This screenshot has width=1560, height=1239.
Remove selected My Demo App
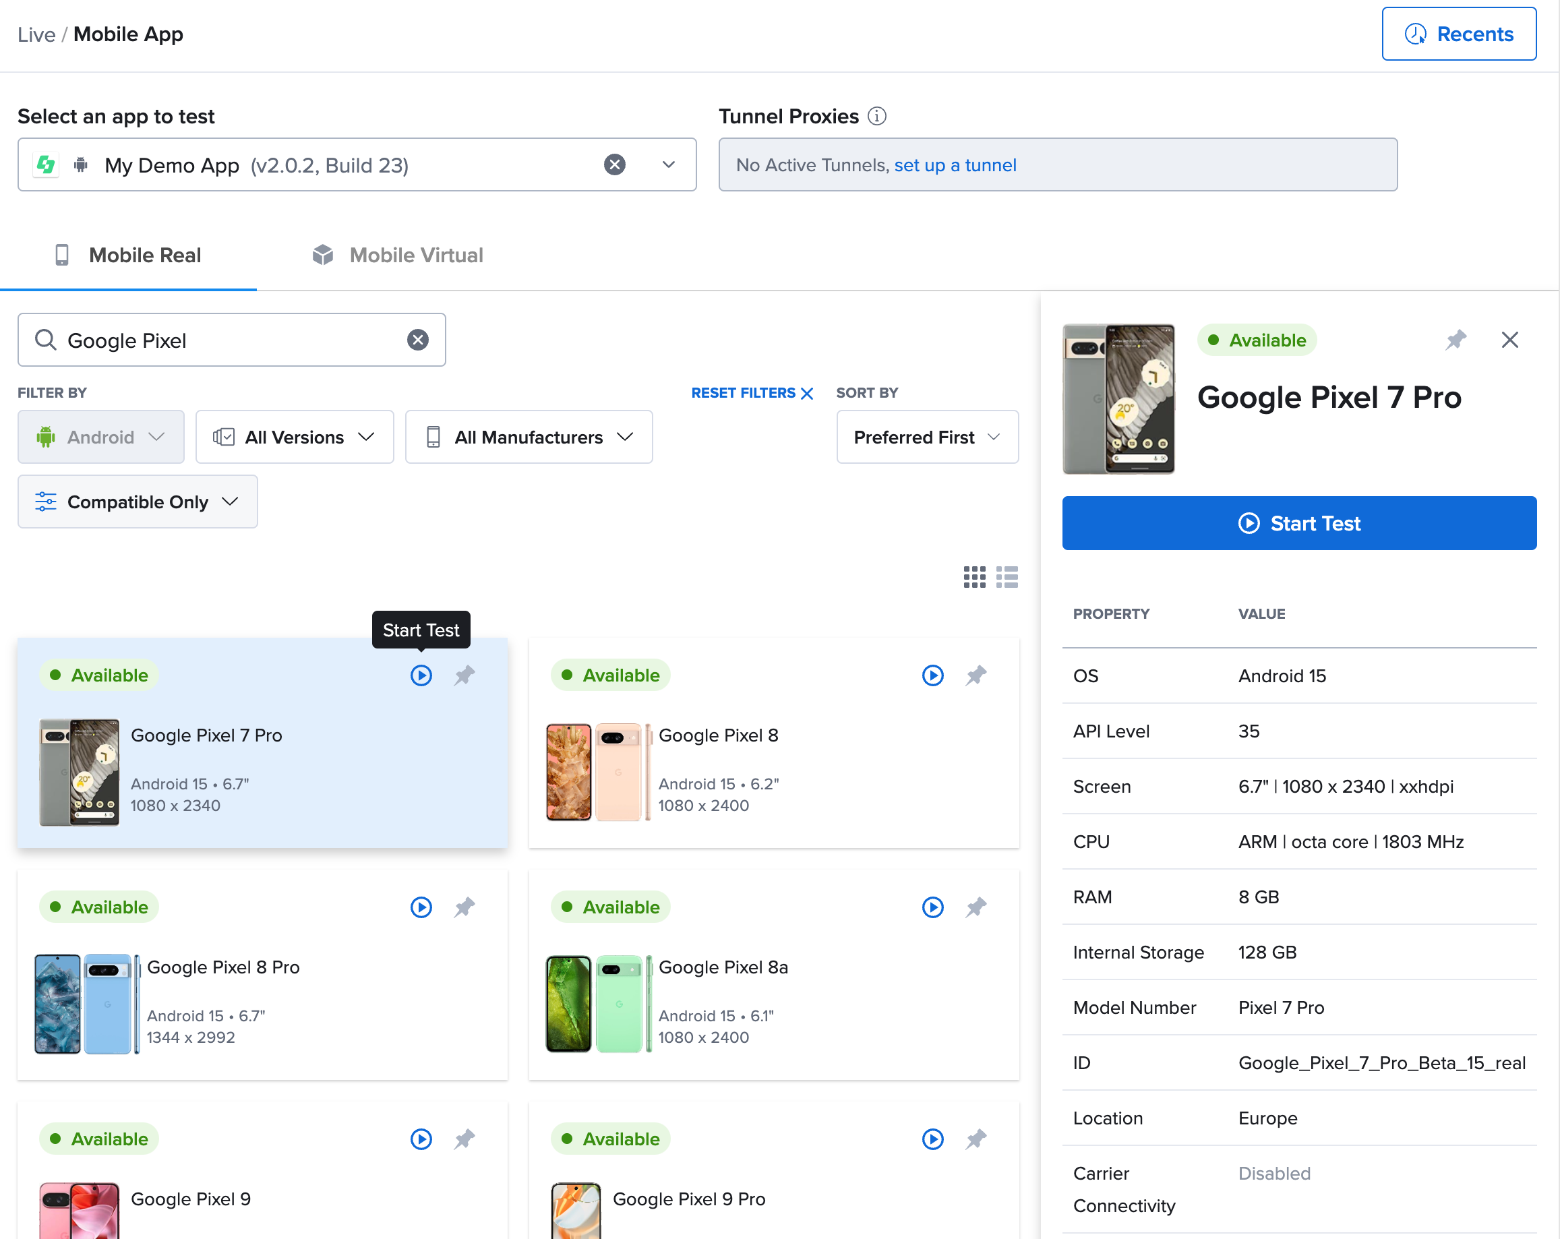coord(614,165)
